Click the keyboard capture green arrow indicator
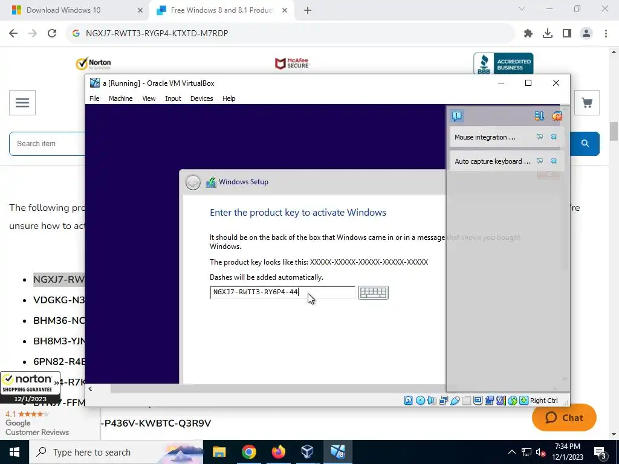The height and width of the screenshot is (464, 619). point(524,401)
